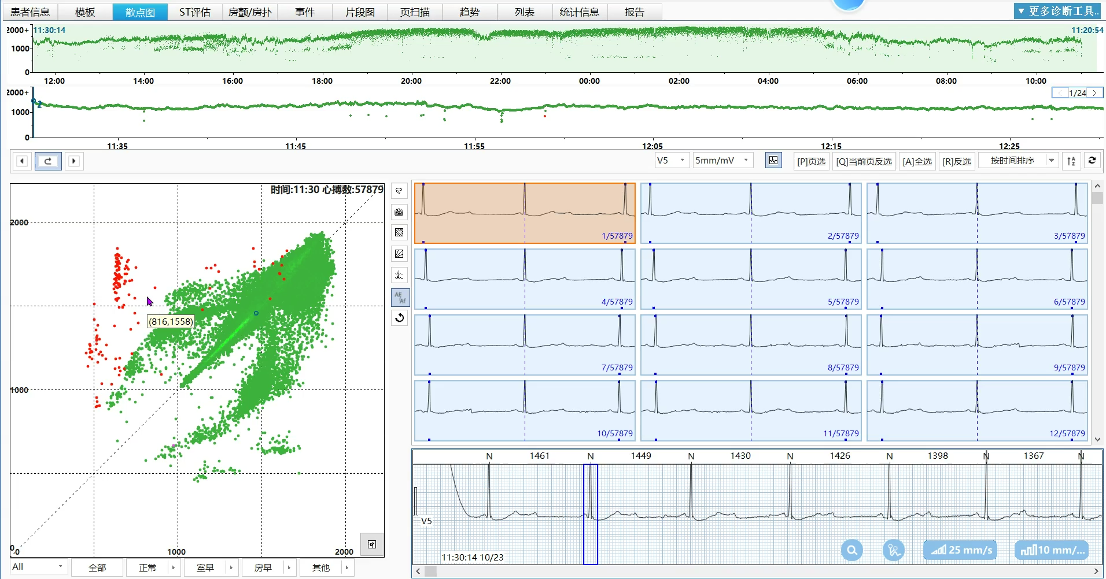Open the 5mm/mV gain dropdown
The height and width of the screenshot is (579, 1106).
(x=723, y=161)
